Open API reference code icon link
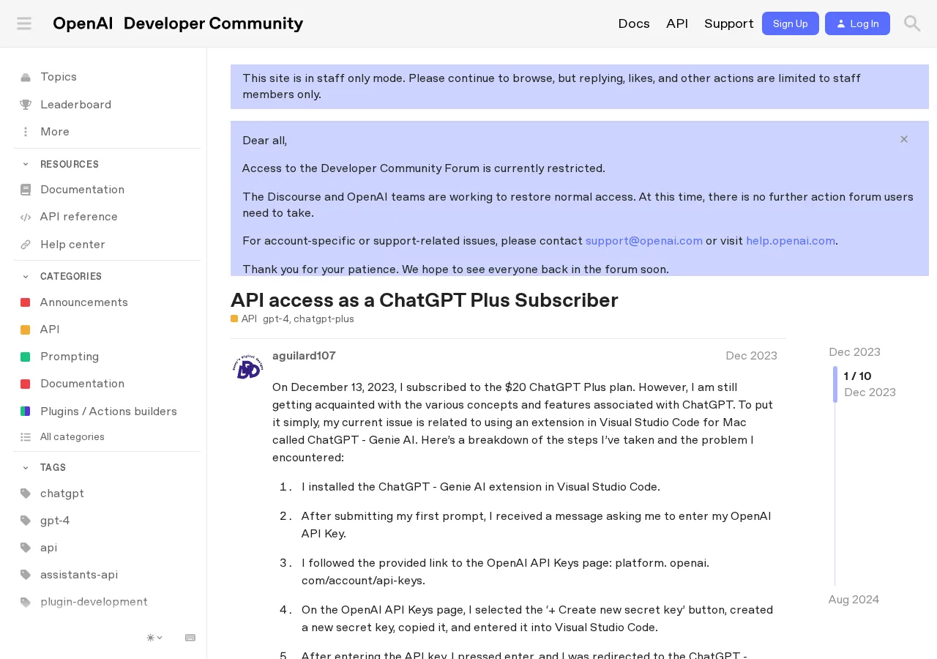937x659 pixels. [x=26, y=217]
